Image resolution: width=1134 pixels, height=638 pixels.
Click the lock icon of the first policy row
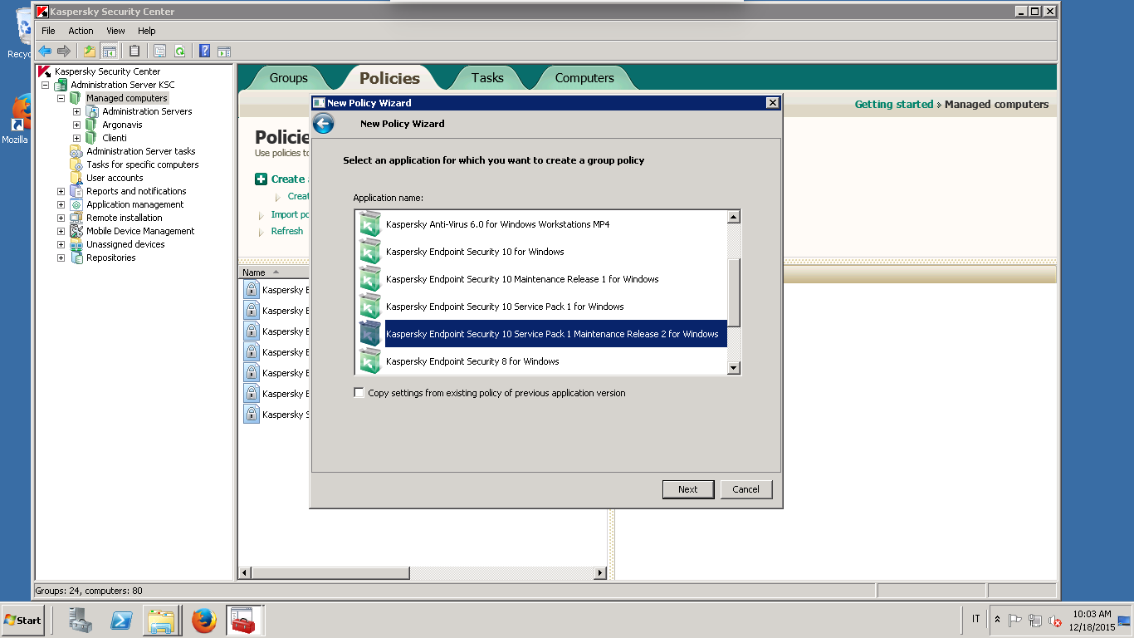click(252, 290)
